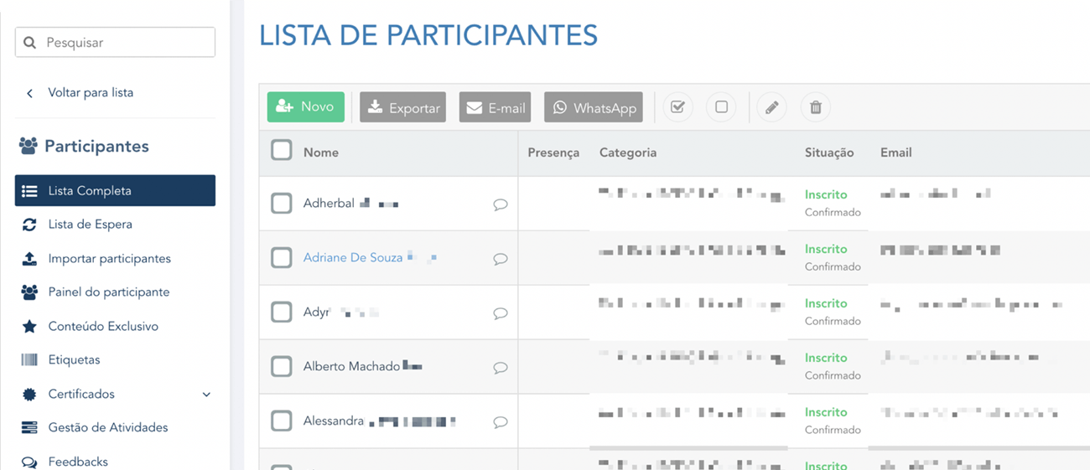Click the star icon beside Conteúdo Exclusivo
This screenshot has height=470, width=1090.
tap(29, 327)
